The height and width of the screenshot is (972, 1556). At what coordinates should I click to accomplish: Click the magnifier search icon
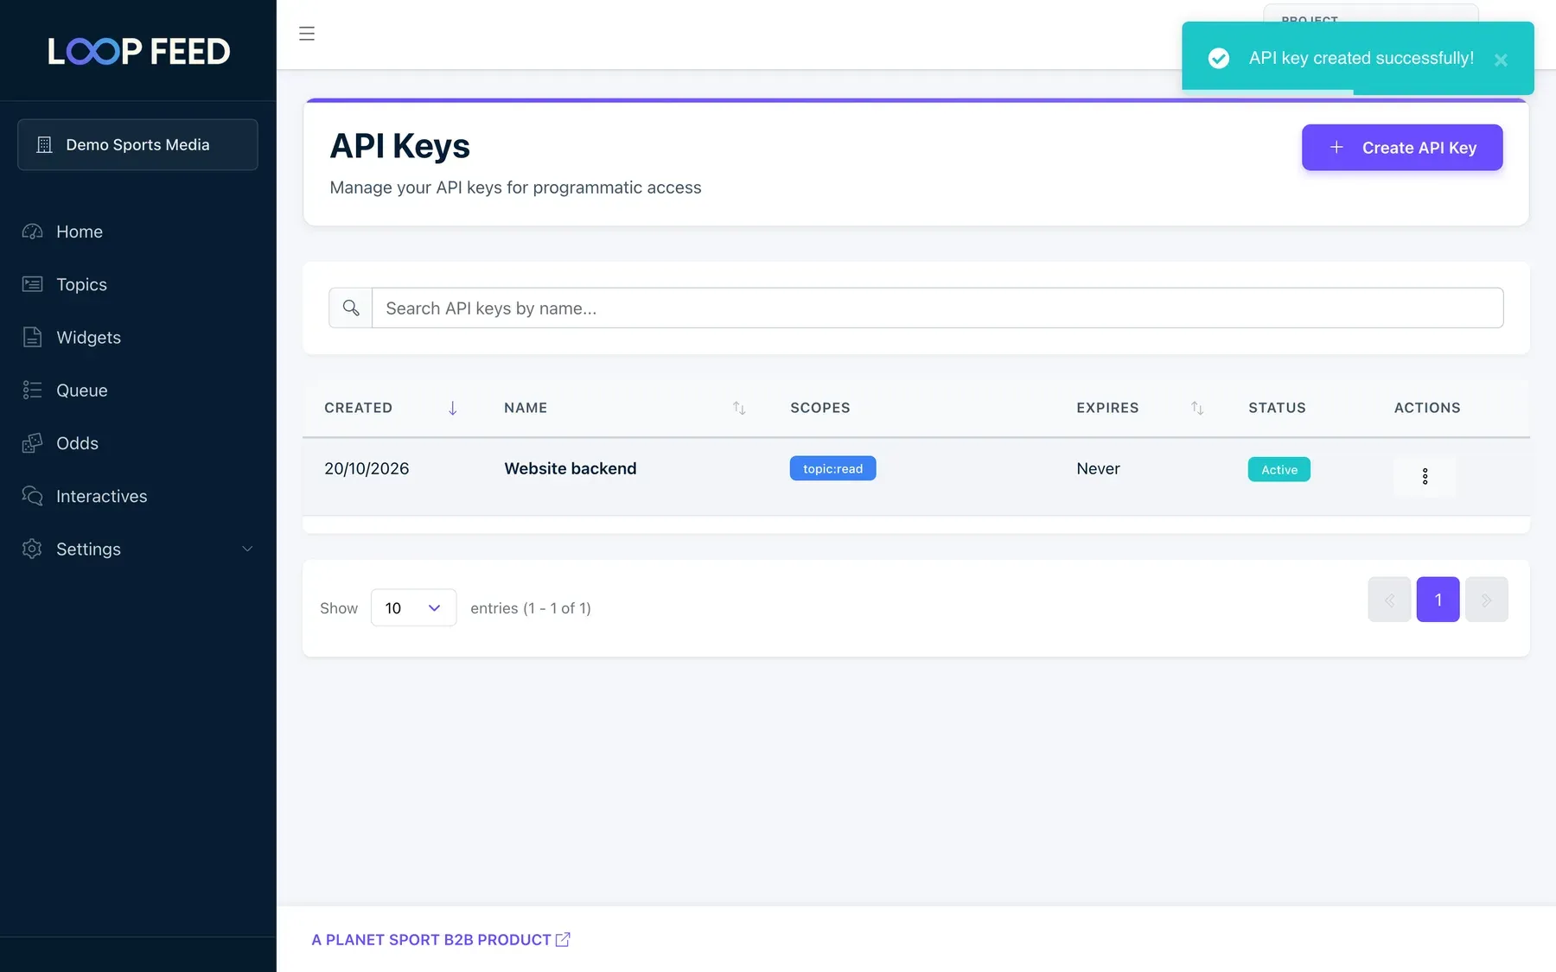click(350, 308)
